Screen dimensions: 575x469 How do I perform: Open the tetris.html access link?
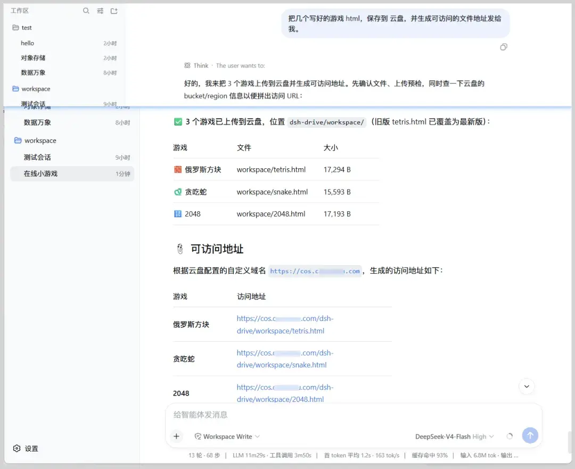[x=285, y=325]
